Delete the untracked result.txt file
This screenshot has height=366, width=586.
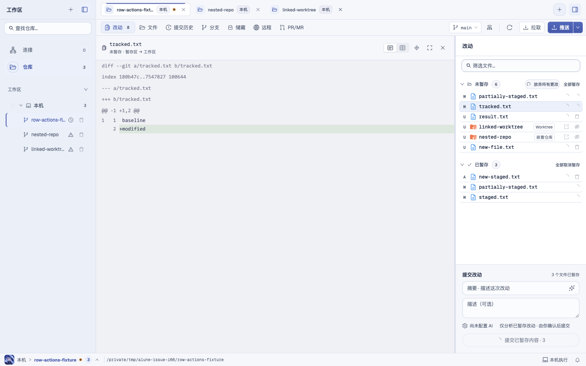577,117
